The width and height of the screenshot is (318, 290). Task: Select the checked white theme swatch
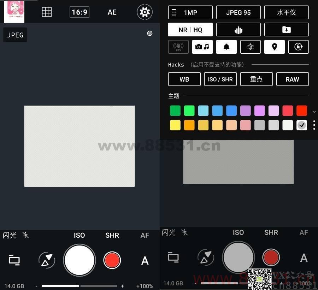click(x=302, y=125)
